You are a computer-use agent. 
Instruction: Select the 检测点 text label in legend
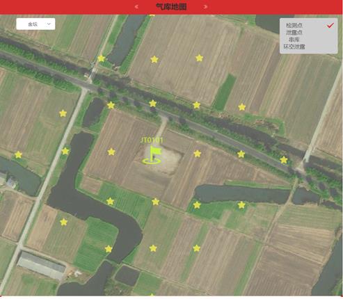(x=294, y=25)
